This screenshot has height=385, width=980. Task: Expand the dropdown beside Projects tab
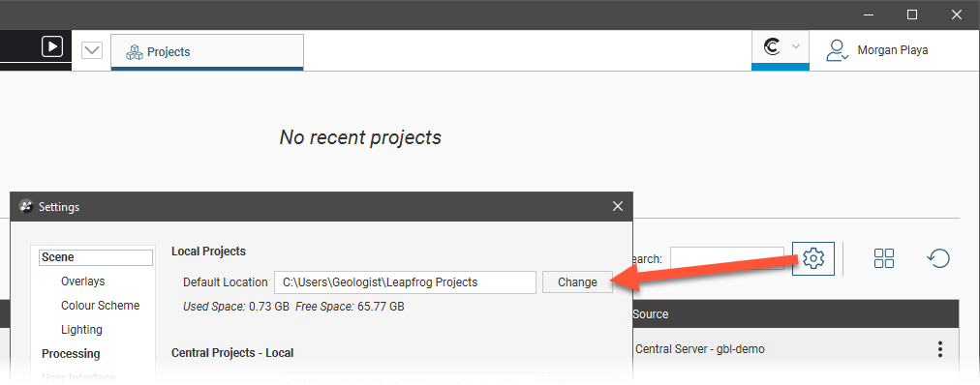pyautogui.click(x=92, y=50)
